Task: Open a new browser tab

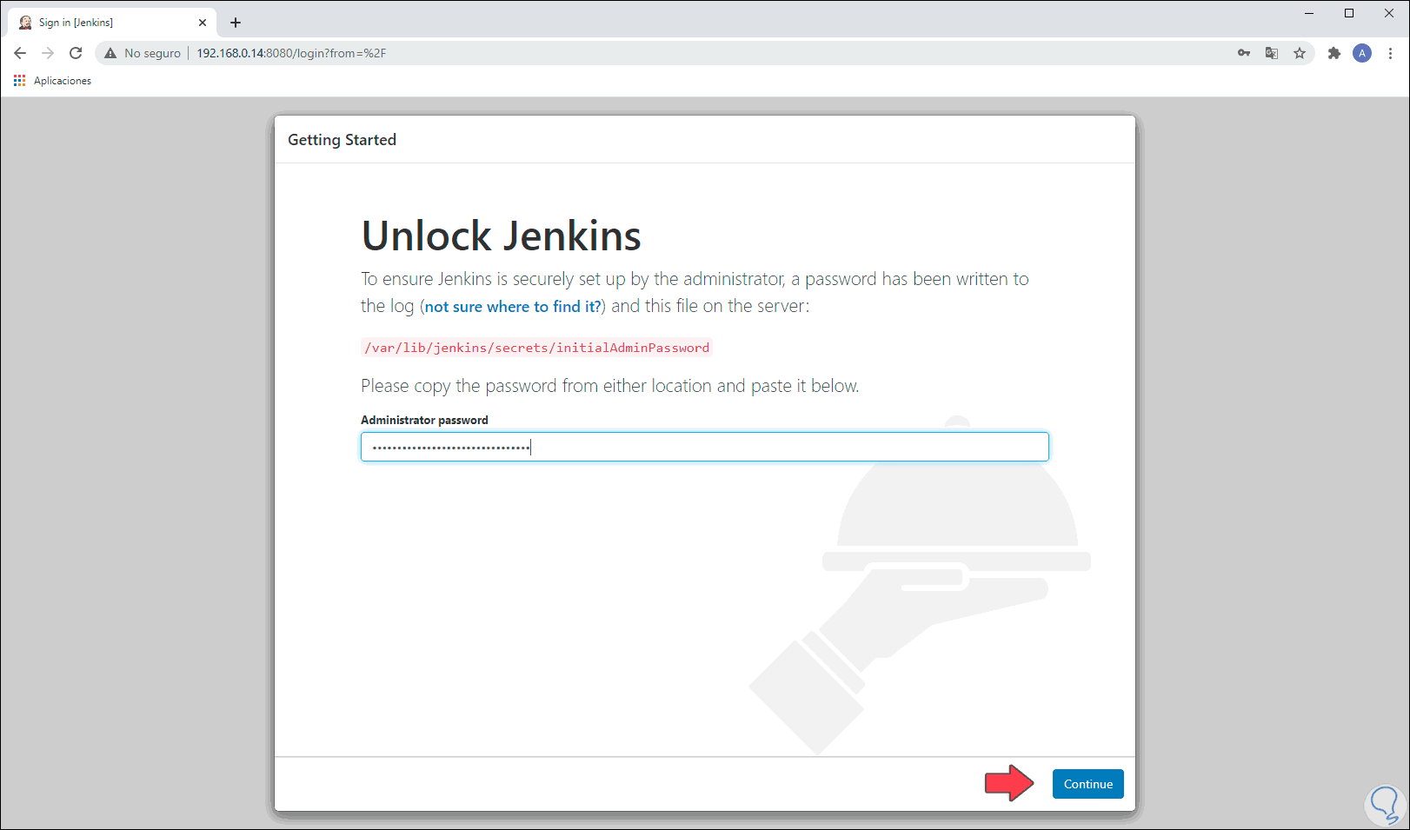Action: [236, 23]
